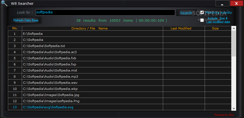Click the 38 results status text
Viewport: 244px width, 118px height.
point(122,21)
